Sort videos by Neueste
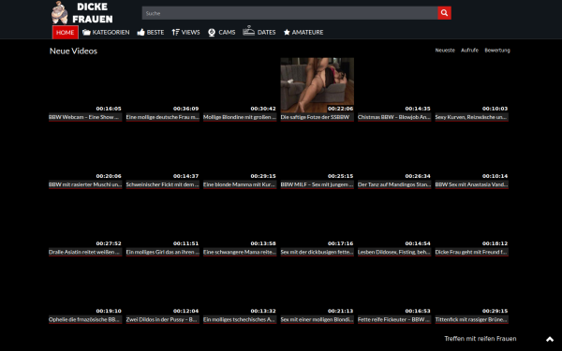Image resolution: width=562 pixels, height=351 pixels. [445, 51]
